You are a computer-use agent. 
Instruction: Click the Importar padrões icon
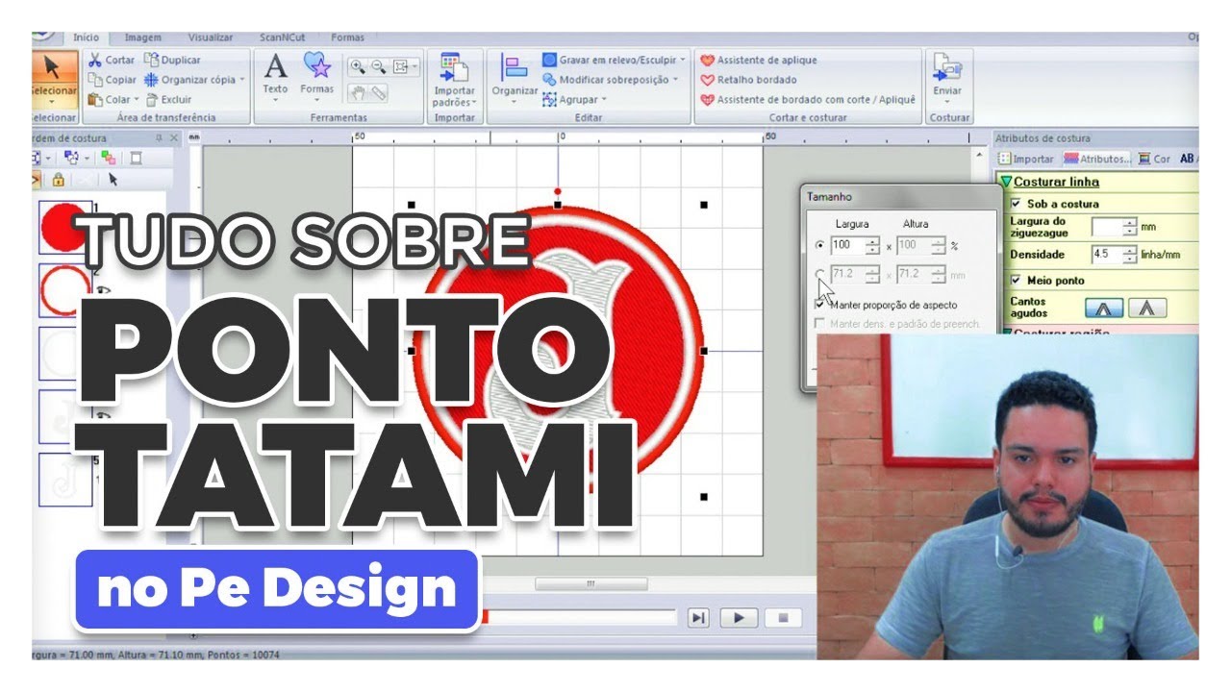click(453, 67)
